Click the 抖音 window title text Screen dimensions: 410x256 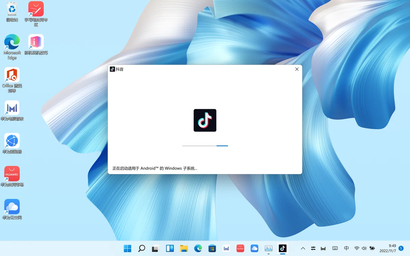click(x=120, y=69)
